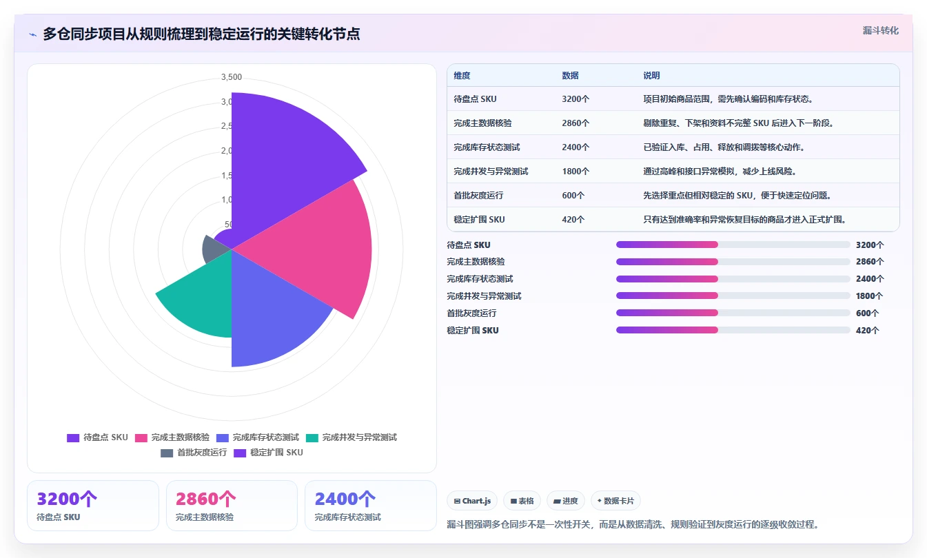Click the 维度 column header
The height and width of the screenshot is (558, 927).
point(462,76)
